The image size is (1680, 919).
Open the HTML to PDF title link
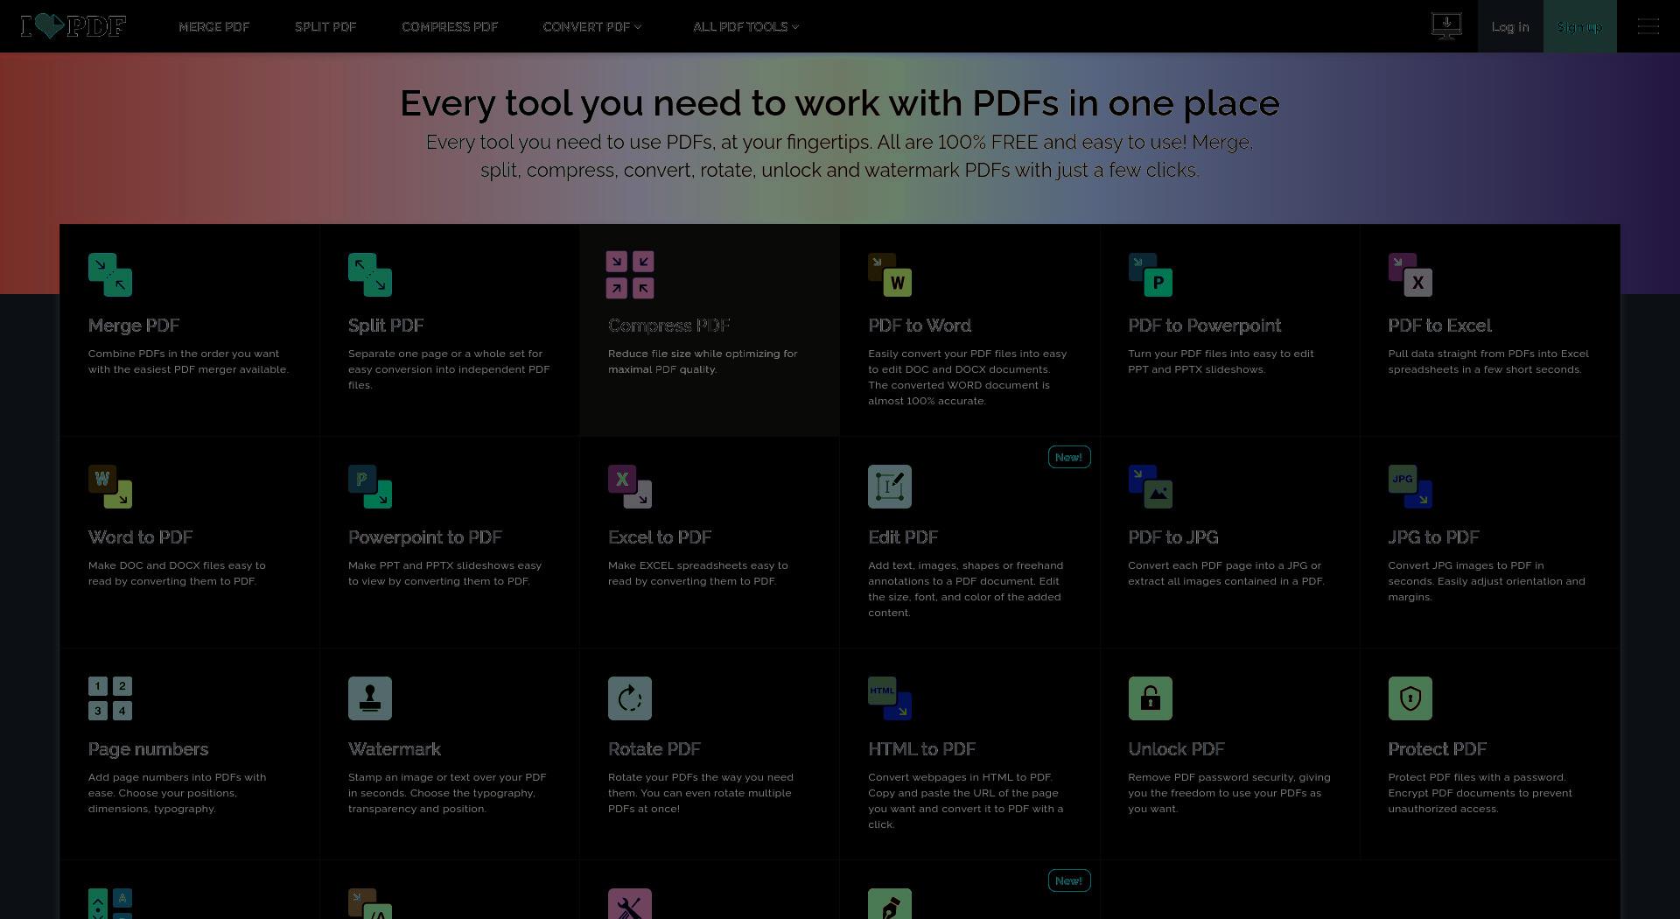coord(921,749)
